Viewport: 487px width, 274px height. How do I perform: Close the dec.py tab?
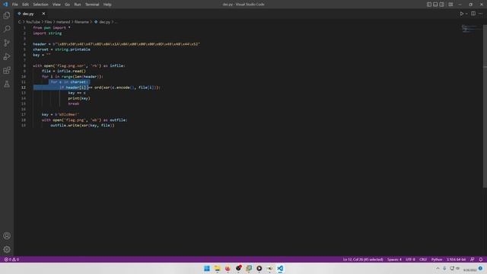pyautogui.click(x=43, y=14)
